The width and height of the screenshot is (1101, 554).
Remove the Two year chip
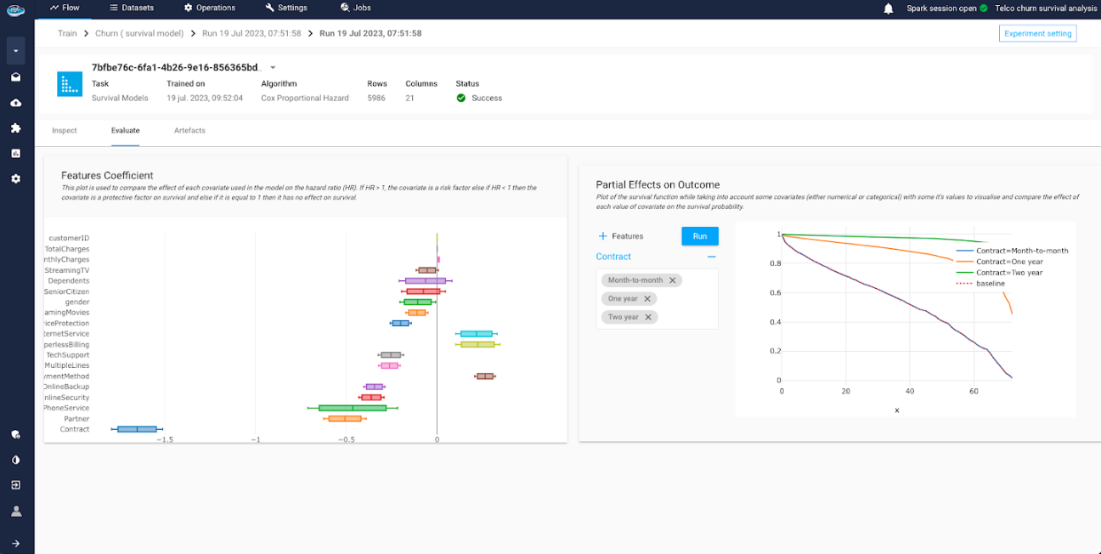tap(648, 317)
